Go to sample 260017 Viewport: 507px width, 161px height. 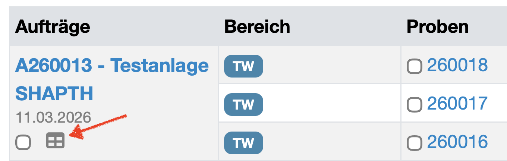click(457, 103)
